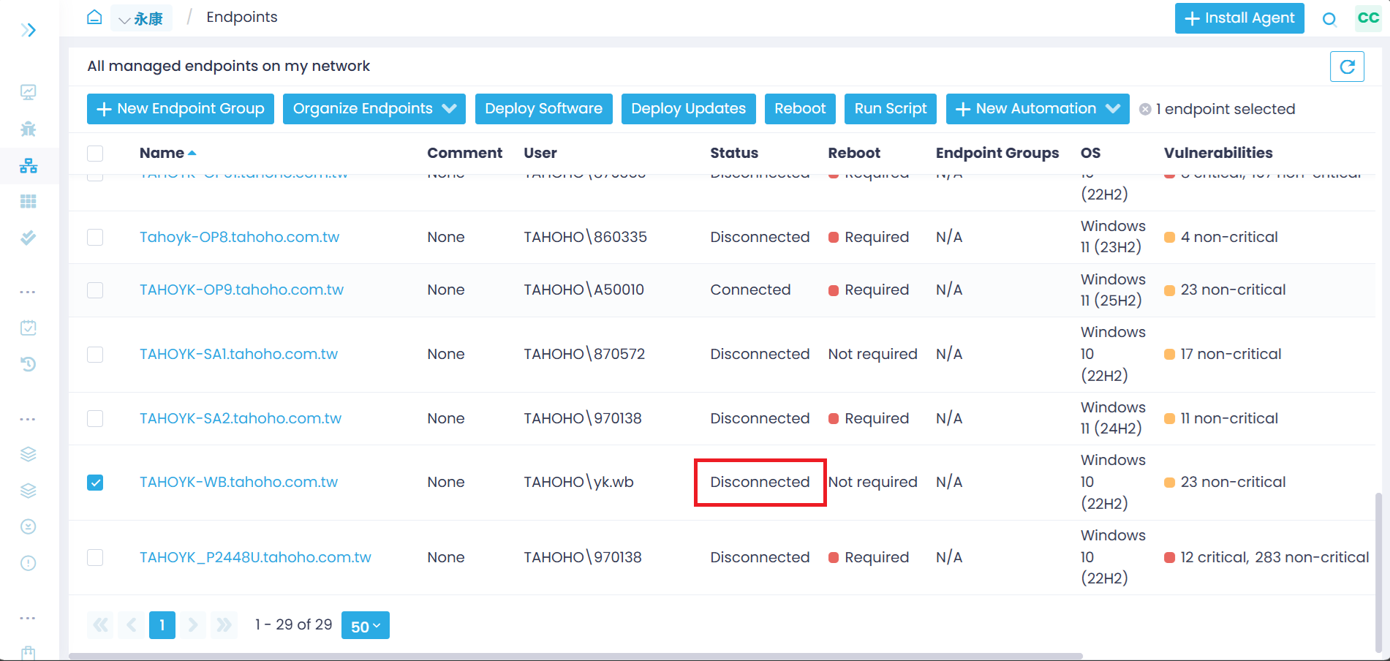
Task: Click the refresh icon button
Action: [1347, 67]
